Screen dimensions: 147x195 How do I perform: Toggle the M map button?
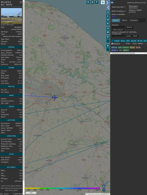click(x=108, y=32)
